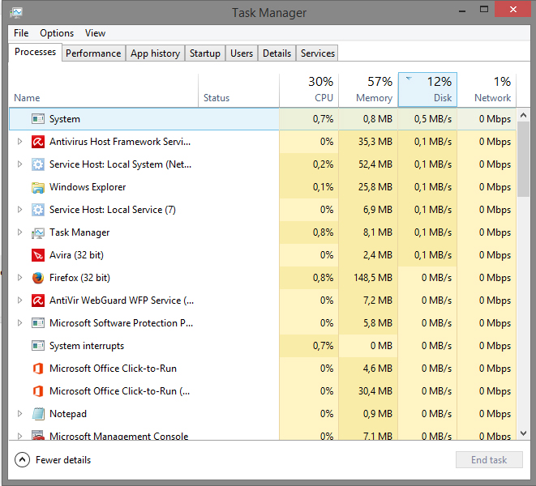
Task: Sort processes by Memory column
Action: point(368,90)
